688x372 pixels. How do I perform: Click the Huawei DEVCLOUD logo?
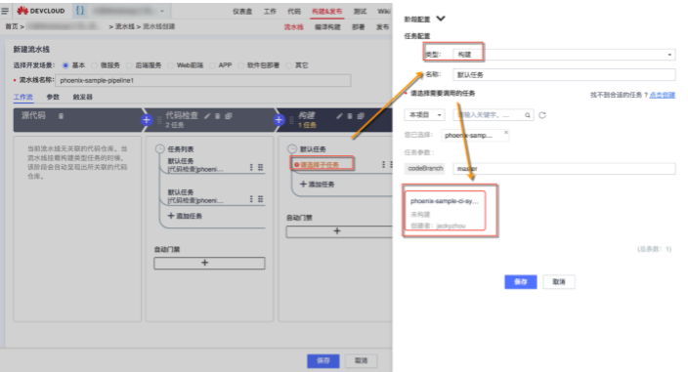tap(40, 11)
